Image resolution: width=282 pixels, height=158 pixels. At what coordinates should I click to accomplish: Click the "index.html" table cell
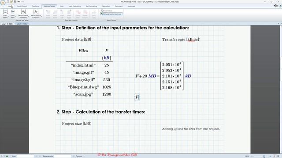(x=83, y=65)
